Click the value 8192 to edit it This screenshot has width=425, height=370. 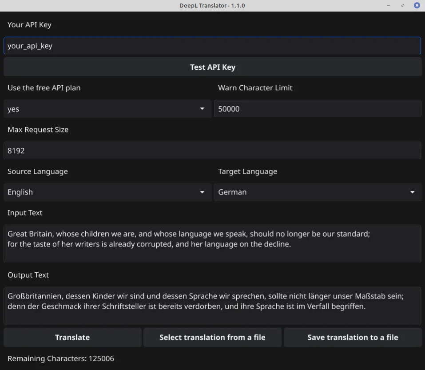pyautogui.click(x=16, y=150)
